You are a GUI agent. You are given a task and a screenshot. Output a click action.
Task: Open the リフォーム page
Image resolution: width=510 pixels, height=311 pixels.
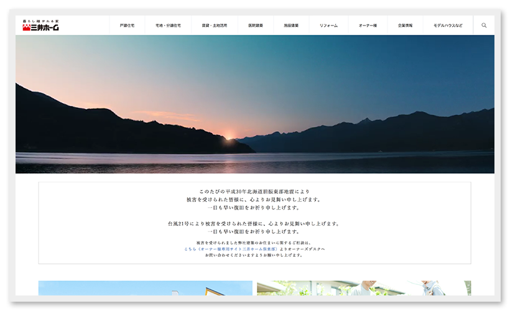point(328,26)
